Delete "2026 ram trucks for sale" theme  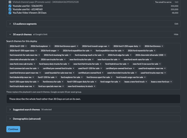point(65,59)
